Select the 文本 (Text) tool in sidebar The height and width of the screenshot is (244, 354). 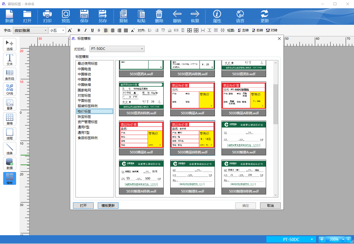coord(10,59)
